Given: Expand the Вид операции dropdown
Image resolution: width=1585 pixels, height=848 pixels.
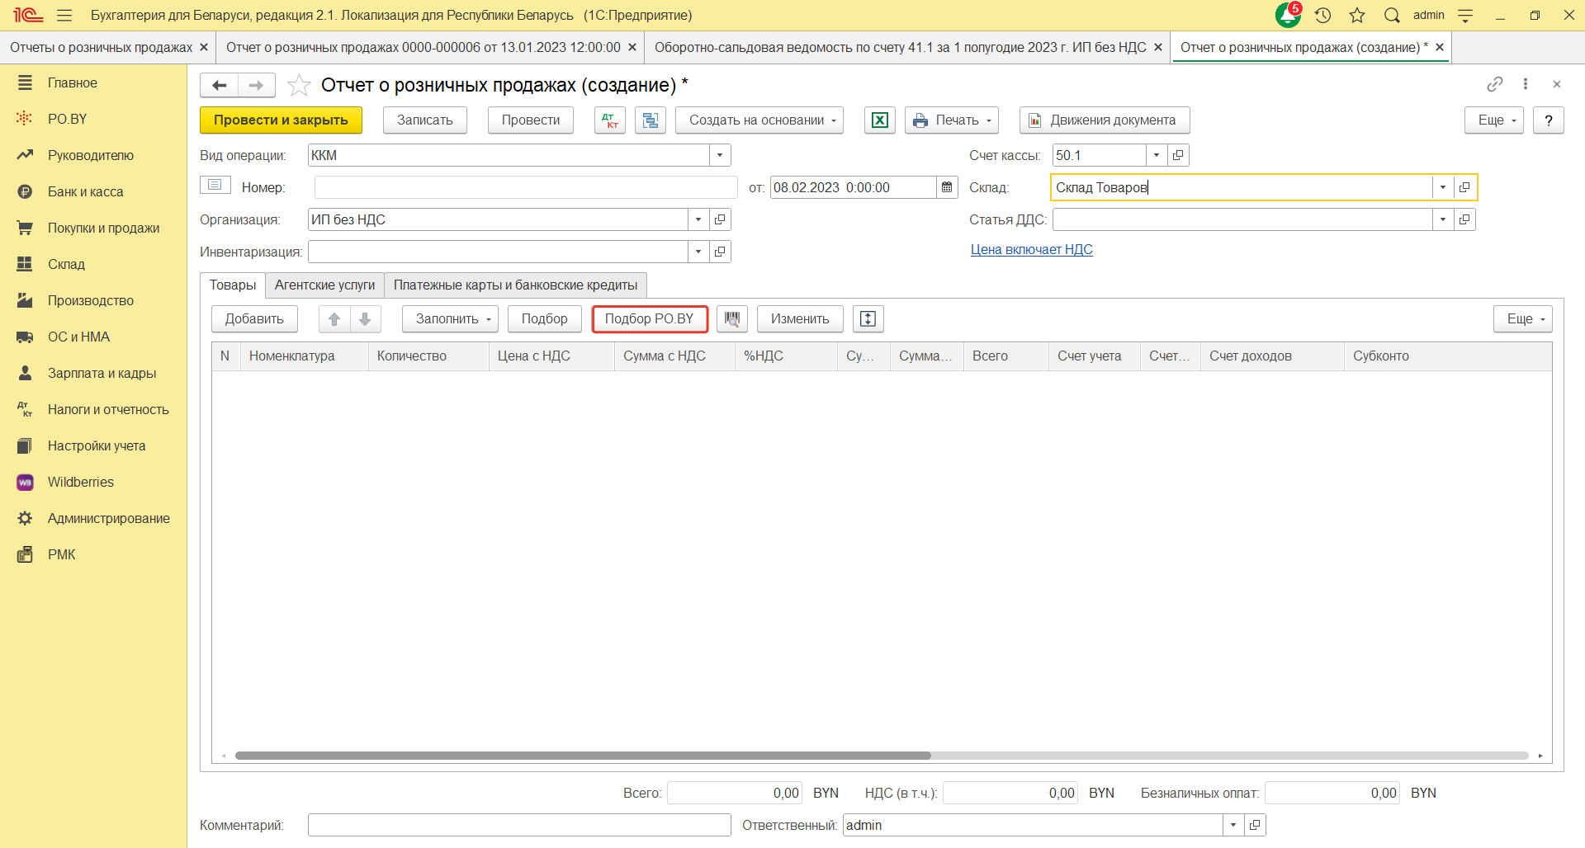Looking at the screenshot, I should (x=720, y=155).
